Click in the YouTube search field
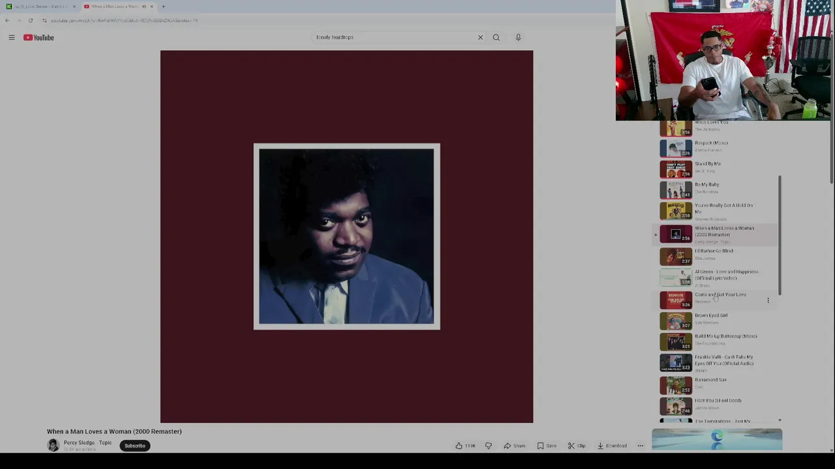Image resolution: width=835 pixels, height=469 pixels. click(x=394, y=37)
